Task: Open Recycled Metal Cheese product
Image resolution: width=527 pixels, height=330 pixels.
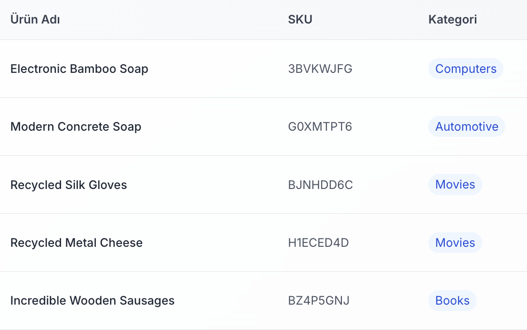Action: point(77,243)
